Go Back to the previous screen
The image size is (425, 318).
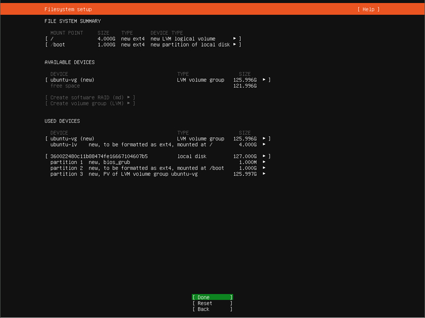(x=212, y=309)
